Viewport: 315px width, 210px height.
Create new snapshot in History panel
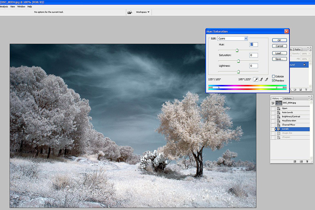[x=301, y=161]
